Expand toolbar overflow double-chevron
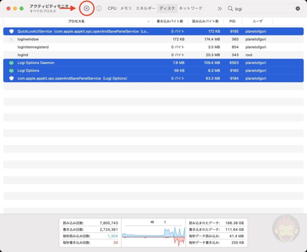The width and height of the screenshot is (307, 252). pos(220,8)
